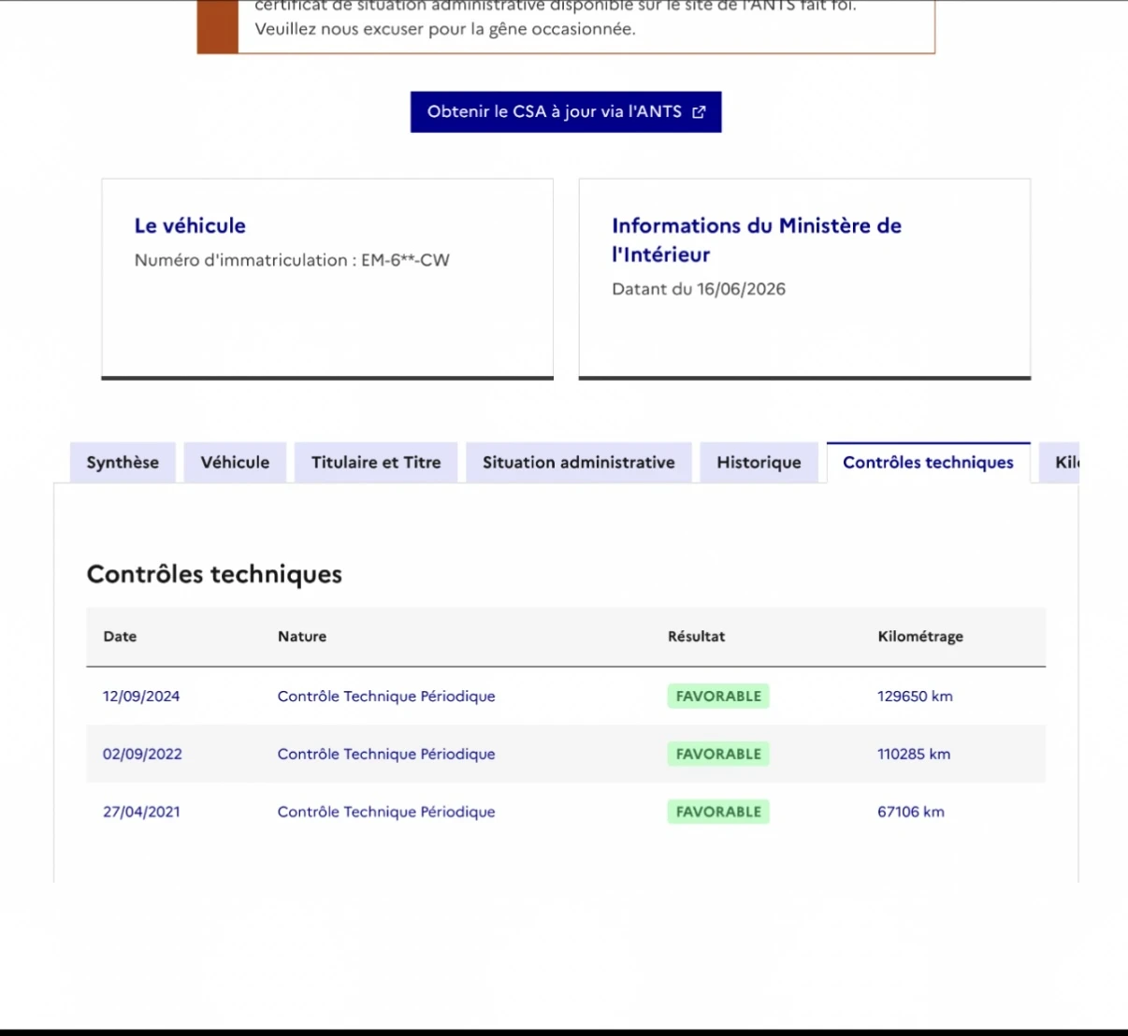1128x1036 pixels.
Task: Click the date 27/04/2021
Action: [x=141, y=813]
